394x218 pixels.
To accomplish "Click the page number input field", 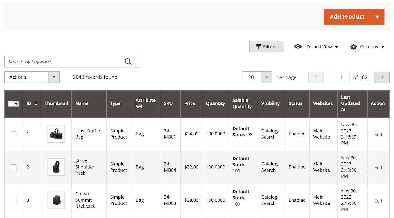I will pyautogui.click(x=341, y=77).
